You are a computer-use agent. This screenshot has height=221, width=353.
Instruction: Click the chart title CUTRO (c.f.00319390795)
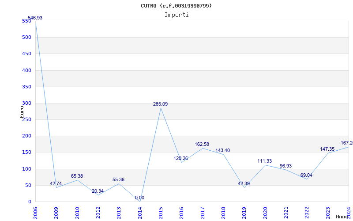[x=176, y=6]
